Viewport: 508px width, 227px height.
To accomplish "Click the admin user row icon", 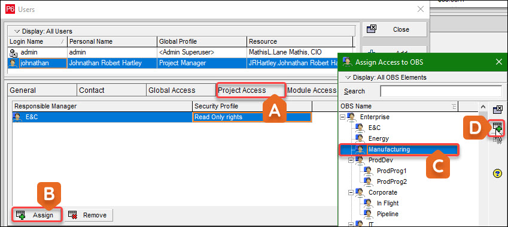I will [x=13, y=52].
